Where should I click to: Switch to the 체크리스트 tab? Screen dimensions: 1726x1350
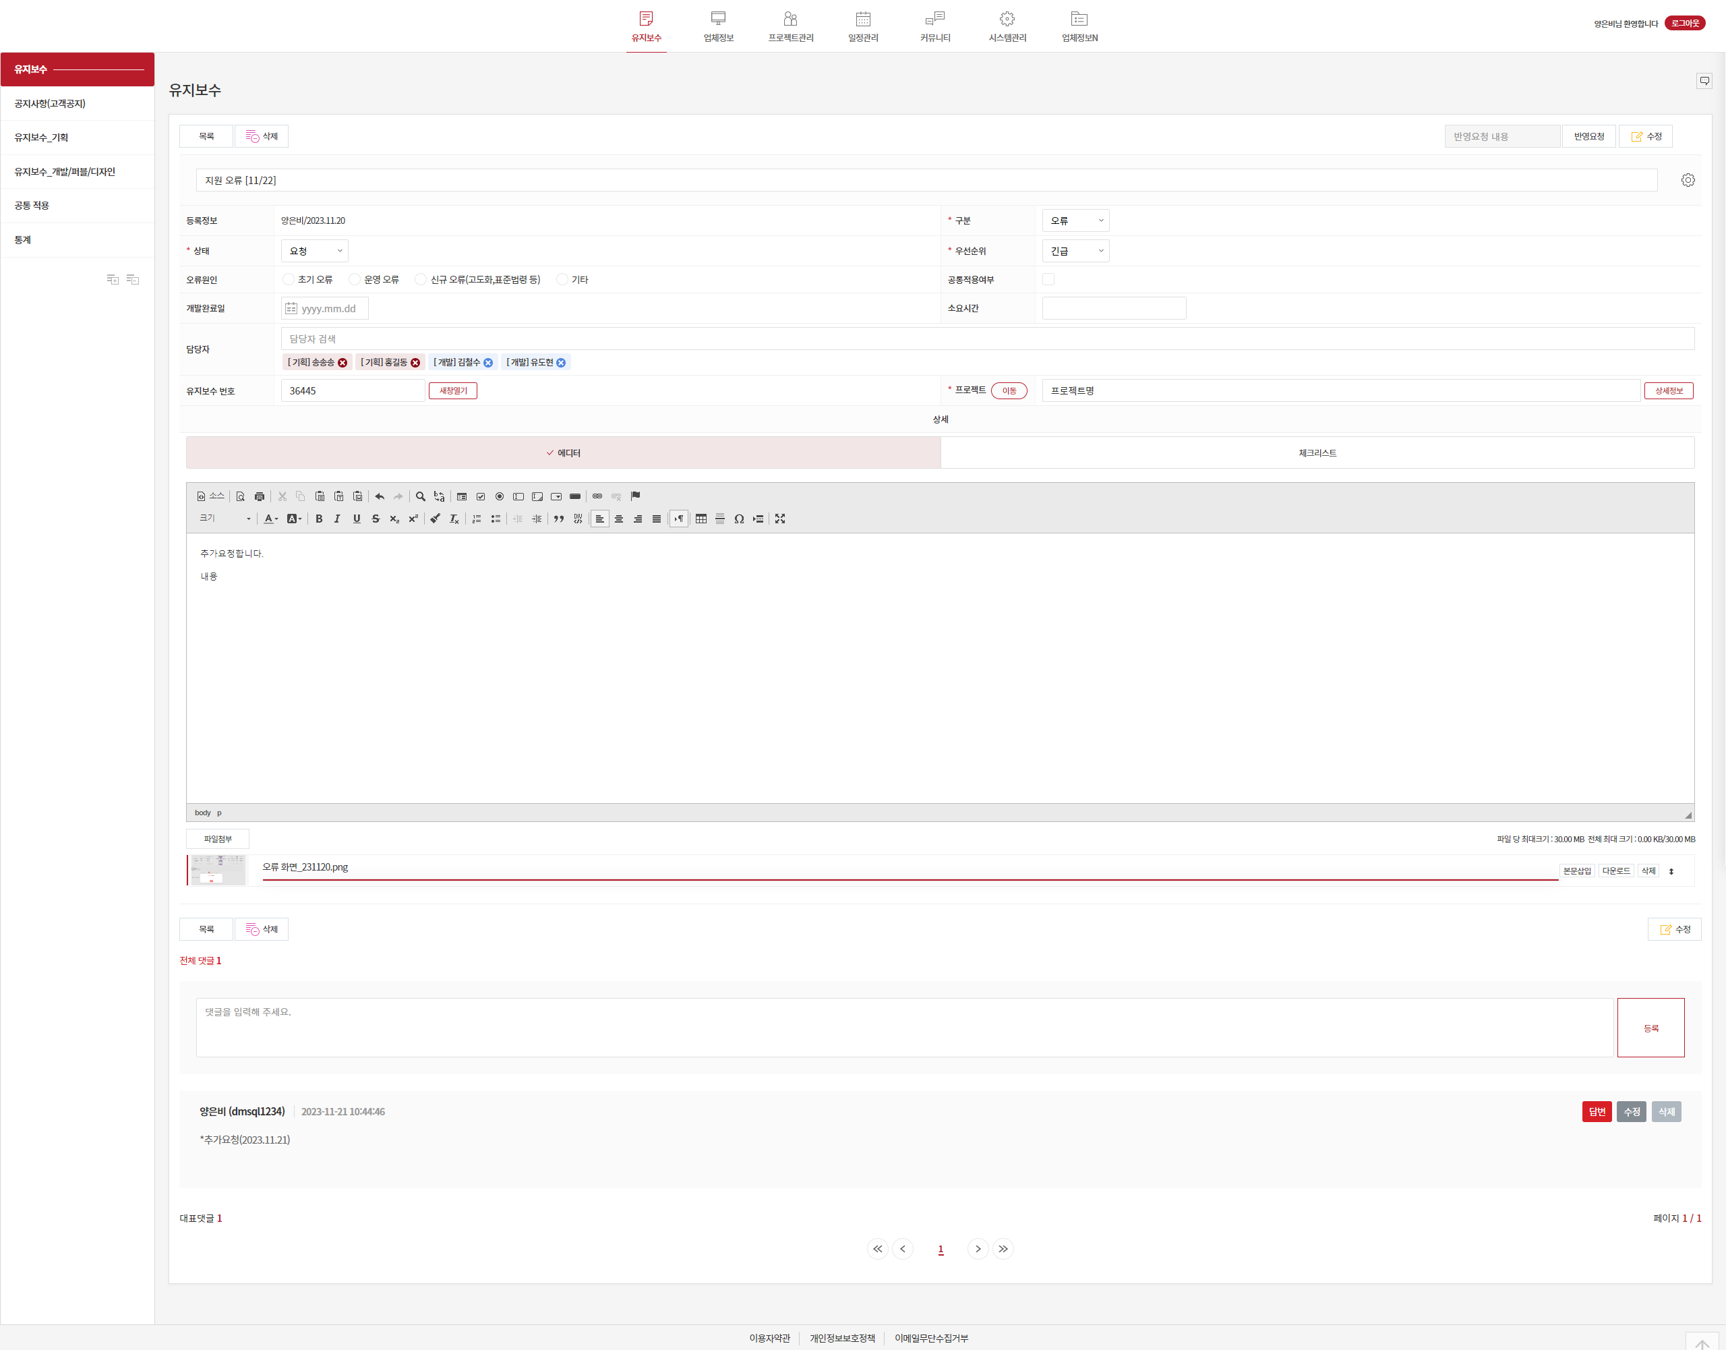(x=1317, y=453)
